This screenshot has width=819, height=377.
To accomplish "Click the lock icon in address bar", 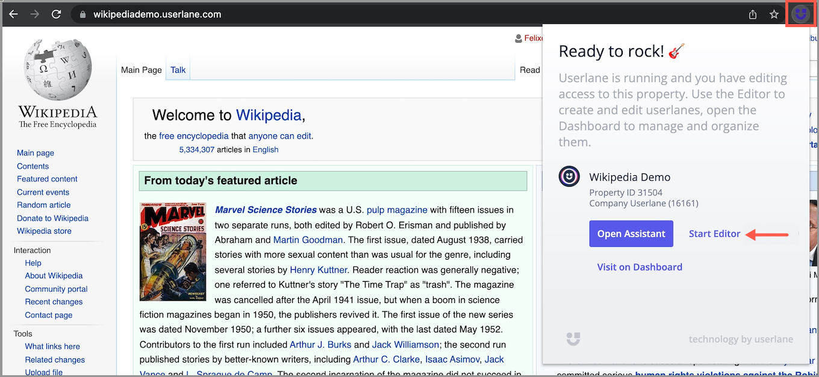I will tap(83, 14).
